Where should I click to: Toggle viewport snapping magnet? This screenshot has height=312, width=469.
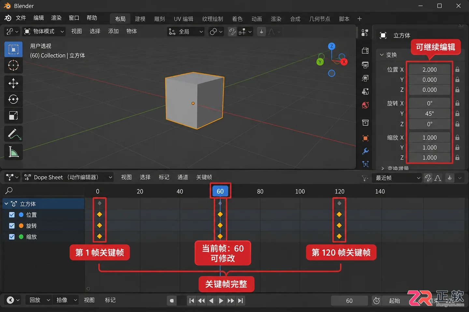(x=232, y=32)
